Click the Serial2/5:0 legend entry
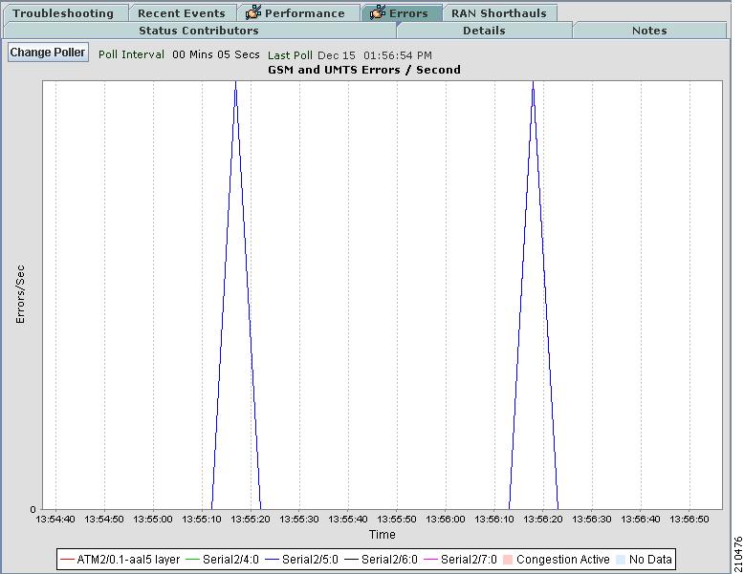744x574 pixels. pos(302,560)
